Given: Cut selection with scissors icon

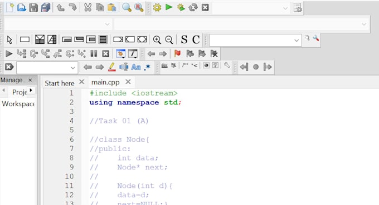Looking at the screenshot, I should coord(88,8).
